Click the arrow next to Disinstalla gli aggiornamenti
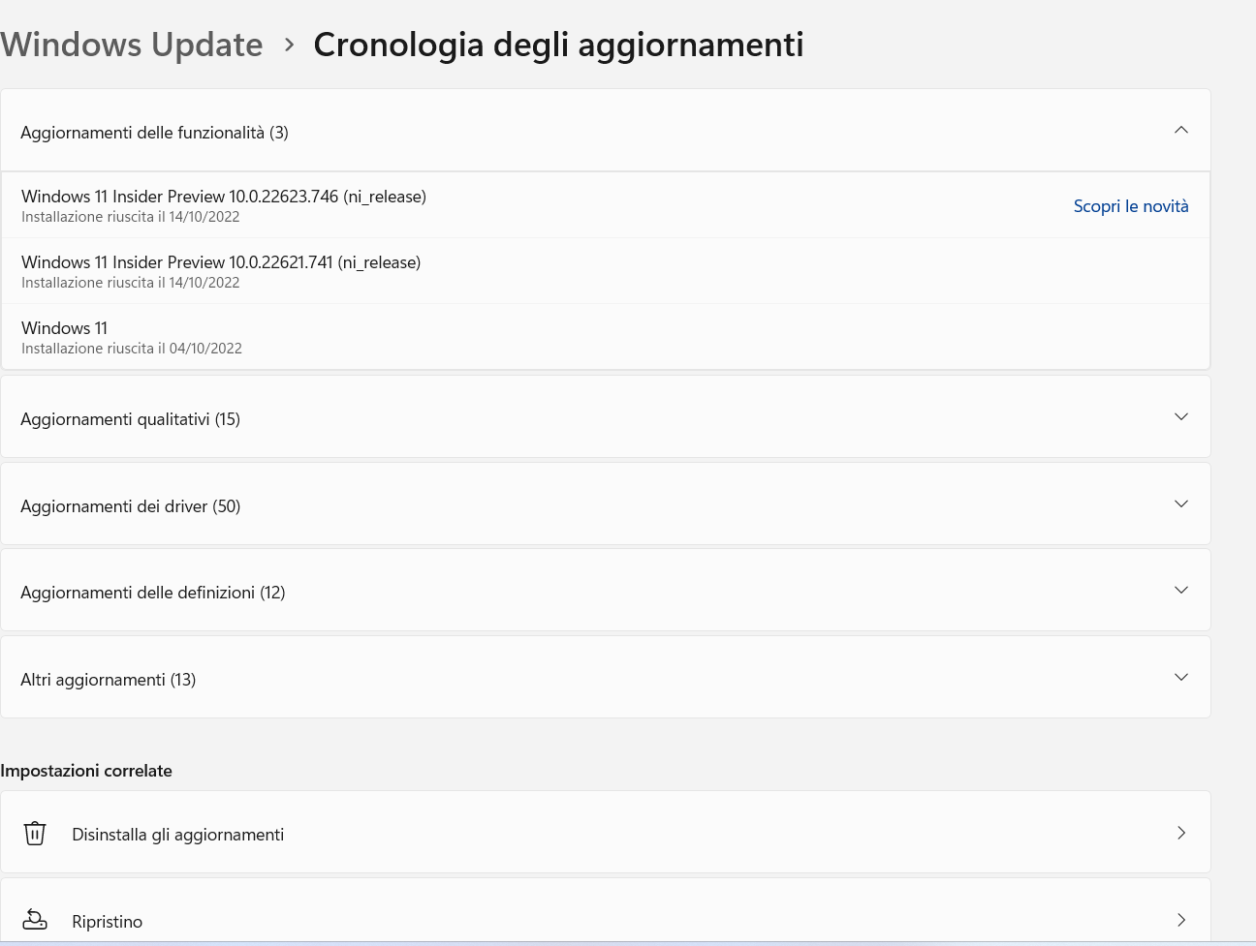The height and width of the screenshot is (946, 1256). 1180,833
